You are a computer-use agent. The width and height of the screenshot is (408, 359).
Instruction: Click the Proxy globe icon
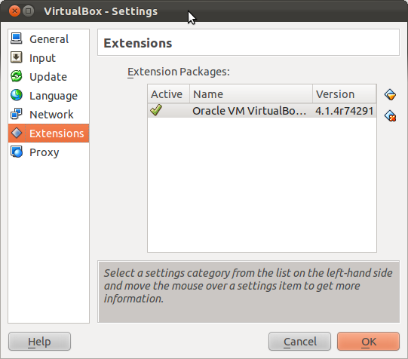click(17, 152)
